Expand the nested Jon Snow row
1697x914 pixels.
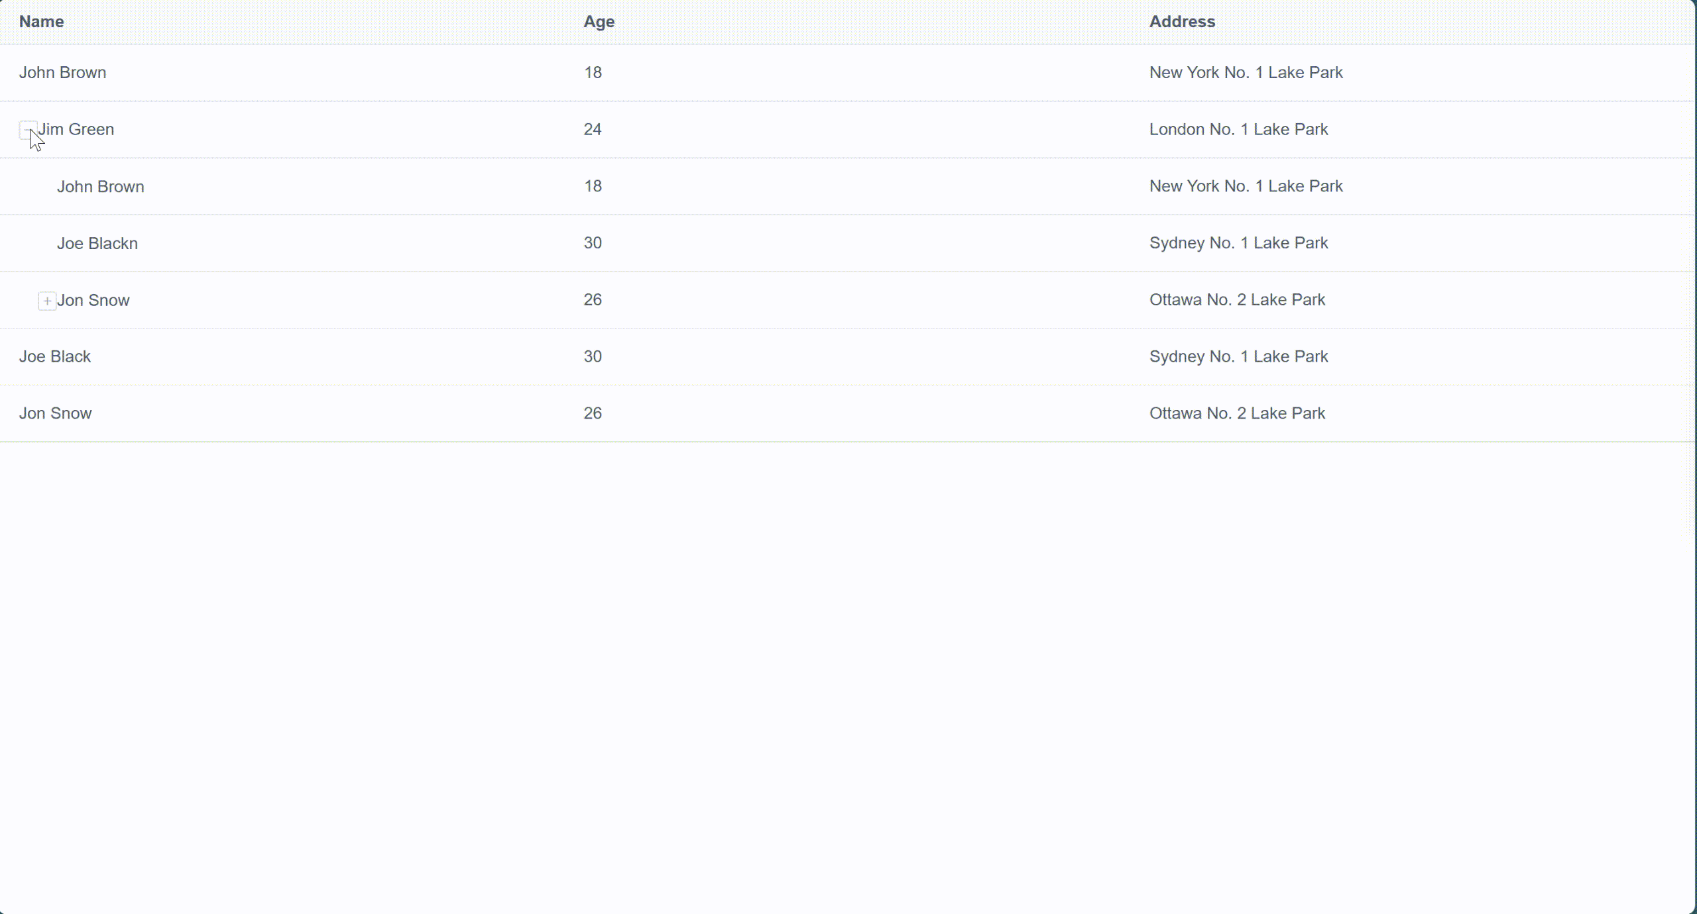pos(47,301)
